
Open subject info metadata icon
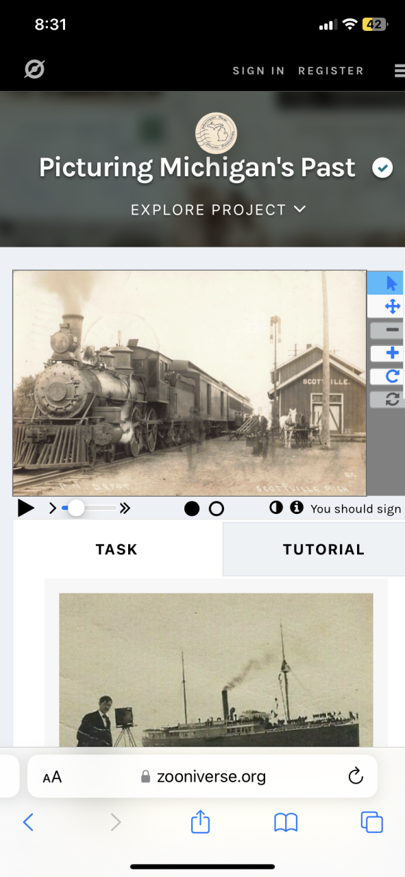297,508
